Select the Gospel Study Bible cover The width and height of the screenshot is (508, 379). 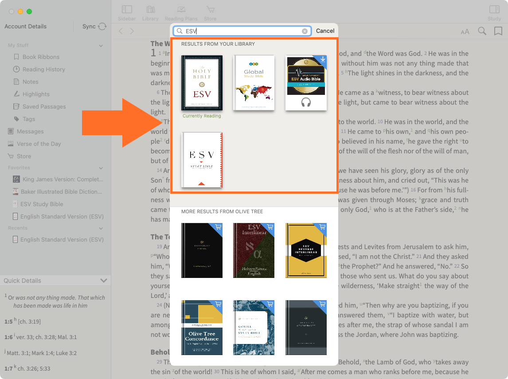[254, 328]
